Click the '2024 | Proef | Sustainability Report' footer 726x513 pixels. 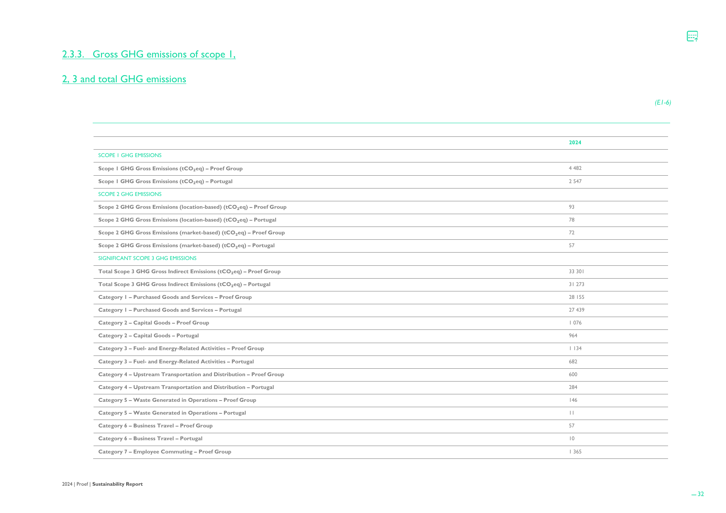(x=102, y=484)
